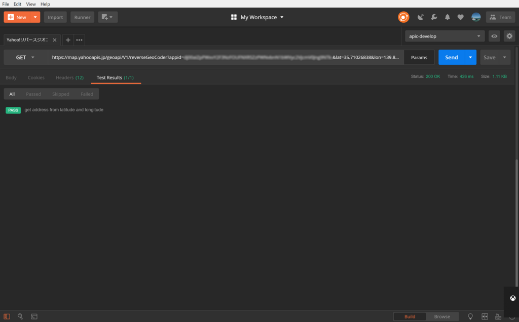
Task: Click the '426 ms' time value
Action: [x=466, y=76]
